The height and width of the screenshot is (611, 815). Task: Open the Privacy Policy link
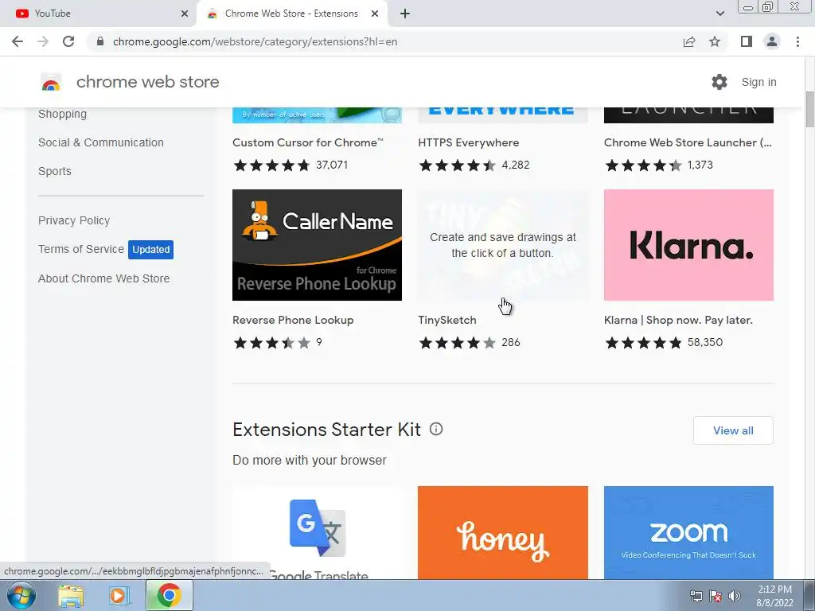74,220
